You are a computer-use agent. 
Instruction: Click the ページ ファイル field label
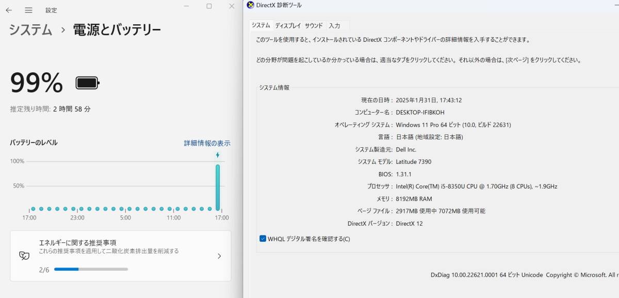374,211
